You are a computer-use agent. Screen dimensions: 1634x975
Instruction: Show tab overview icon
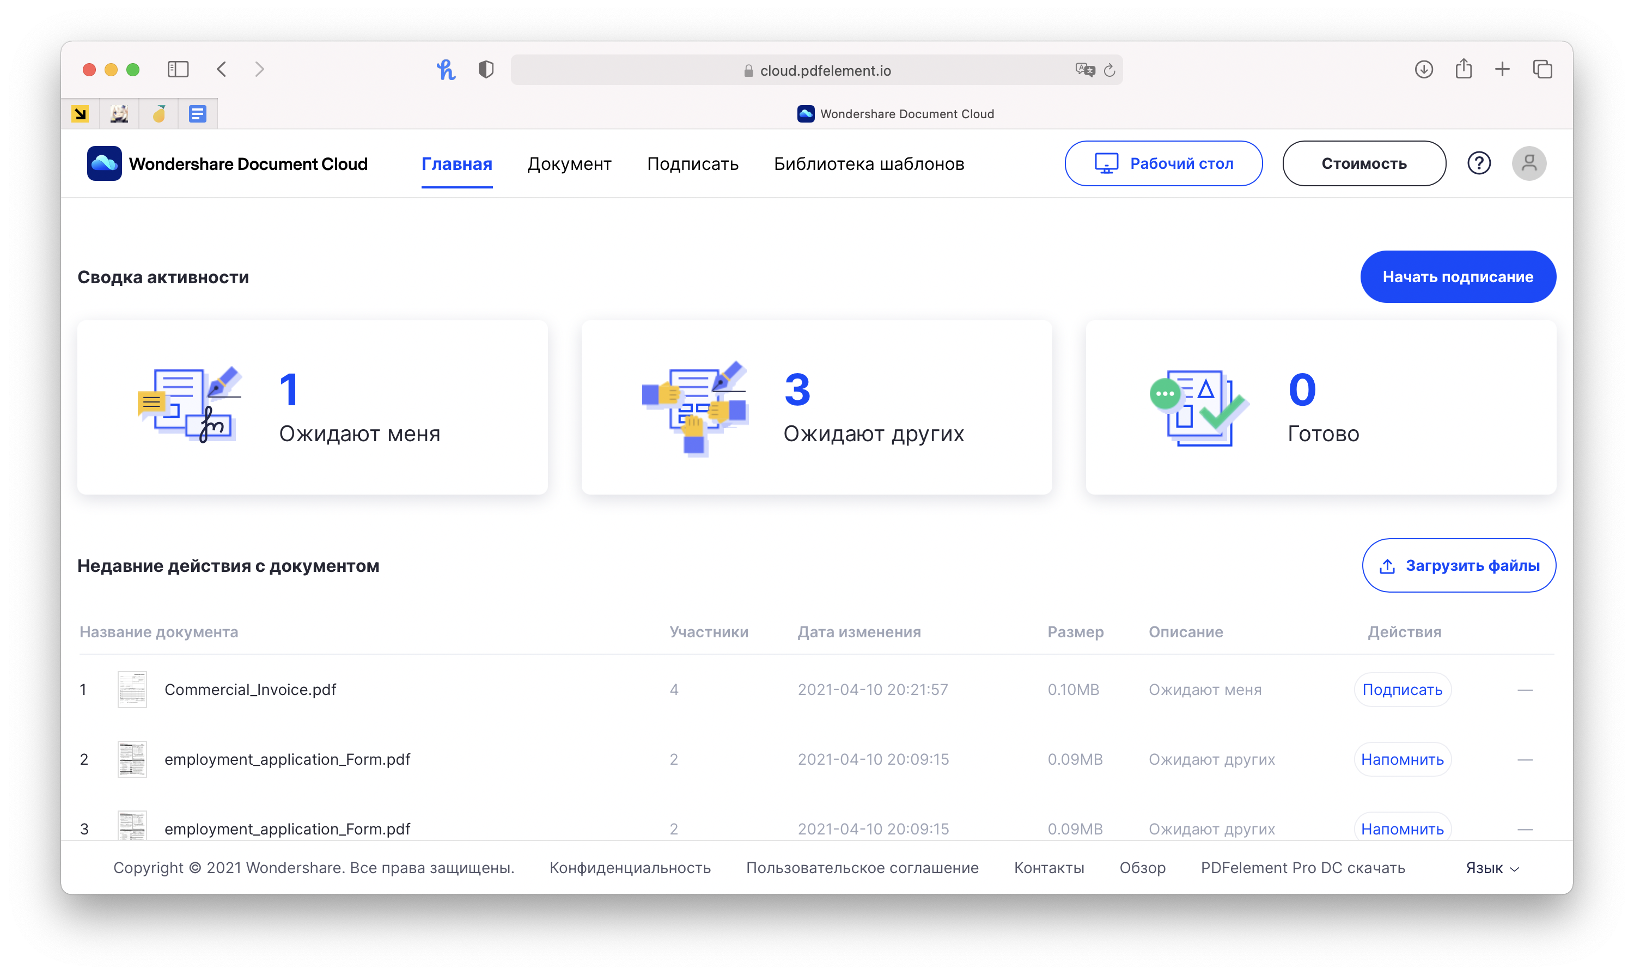pos(1542,70)
